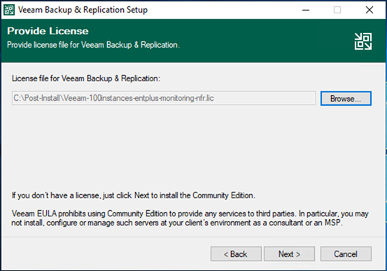The image size is (387, 271).
Task: Click the 'Veeam Backup & Replication Setup' title text
Action: (x=83, y=10)
